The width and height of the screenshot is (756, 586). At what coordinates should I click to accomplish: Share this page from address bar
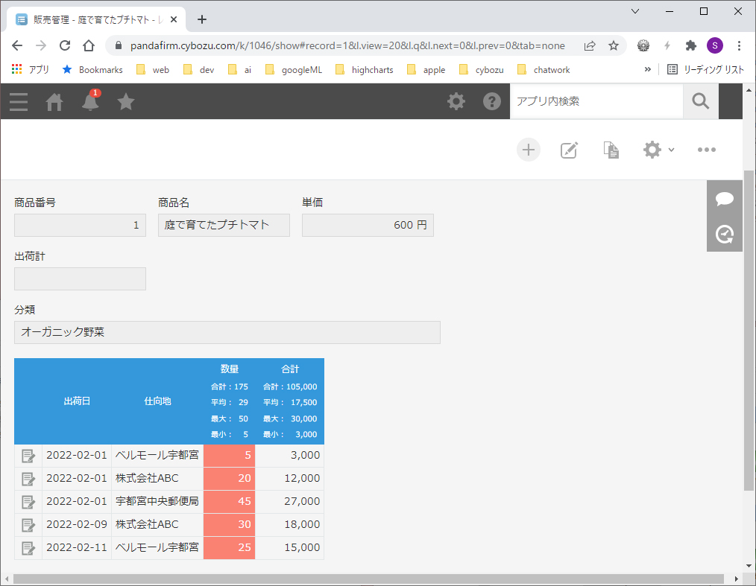click(589, 45)
